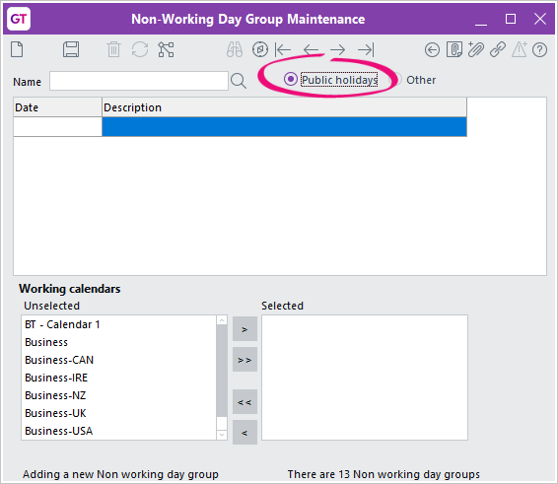558x484 pixels.
Task: Open the chain link icon
Action: coord(498,49)
